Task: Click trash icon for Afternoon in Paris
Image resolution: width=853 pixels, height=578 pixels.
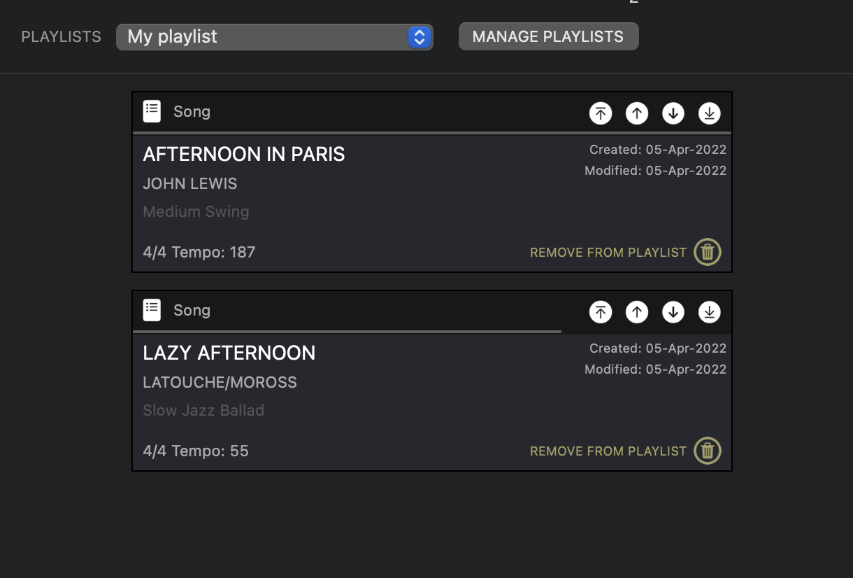Action: pos(708,252)
